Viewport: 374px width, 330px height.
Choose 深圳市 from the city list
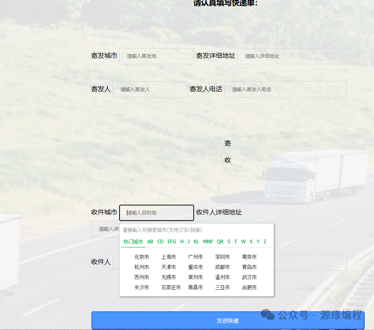click(x=222, y=257)
